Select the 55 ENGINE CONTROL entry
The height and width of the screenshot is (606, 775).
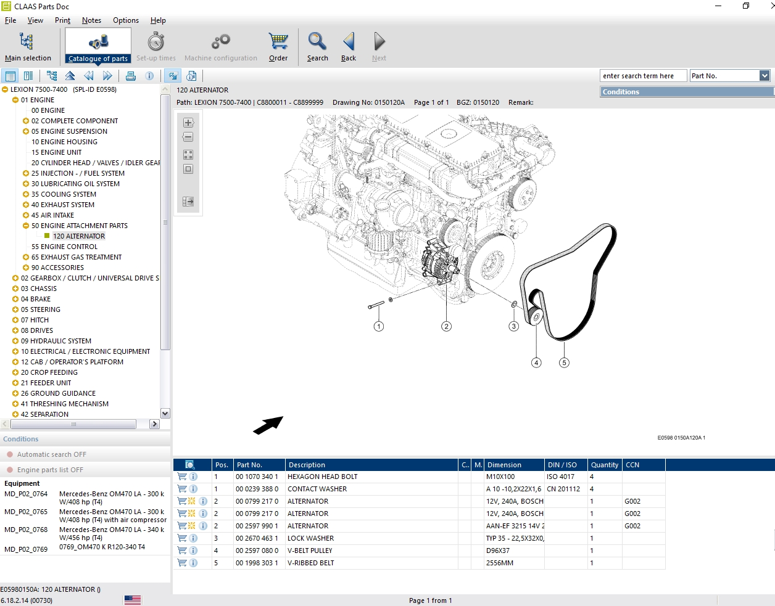pos(64,247)
